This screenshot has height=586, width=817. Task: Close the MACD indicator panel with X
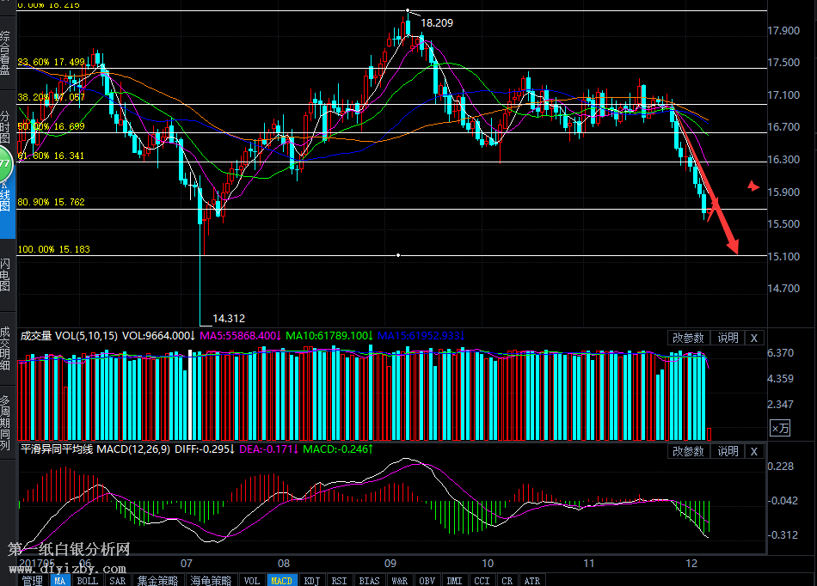pyautogui.click(x=754, y=451)
